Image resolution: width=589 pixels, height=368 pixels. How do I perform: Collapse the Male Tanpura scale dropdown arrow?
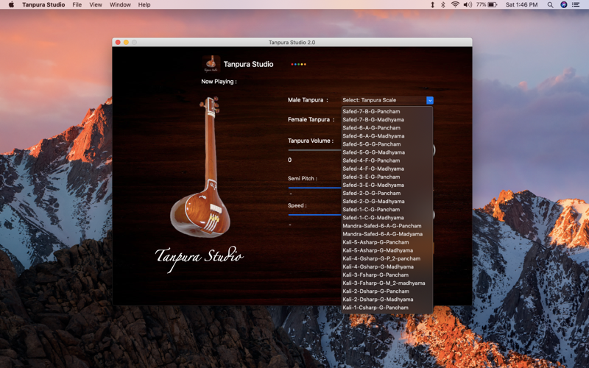click(x=430, y=100)
